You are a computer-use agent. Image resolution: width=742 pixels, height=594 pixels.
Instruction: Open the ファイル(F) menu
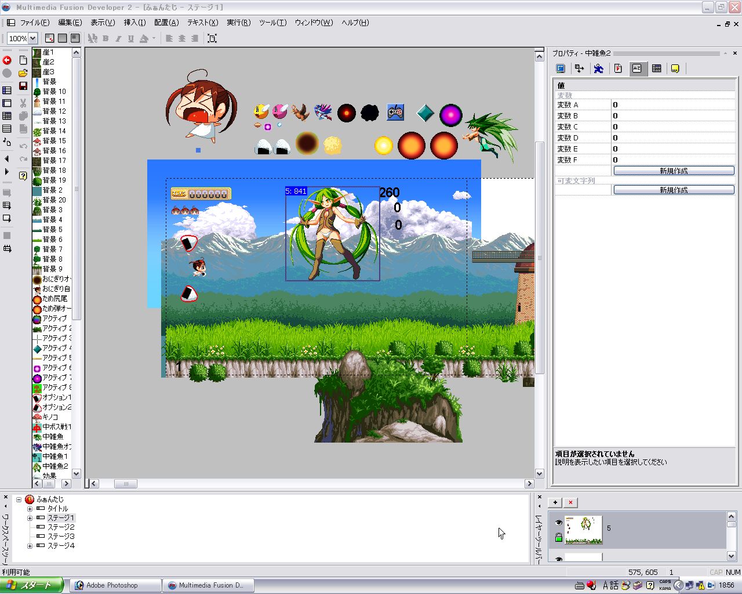[35, 23]
